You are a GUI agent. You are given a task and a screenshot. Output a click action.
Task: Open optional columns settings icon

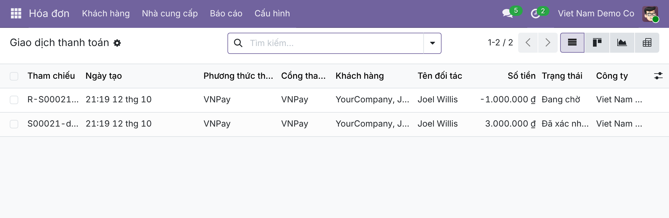[658, 76]
